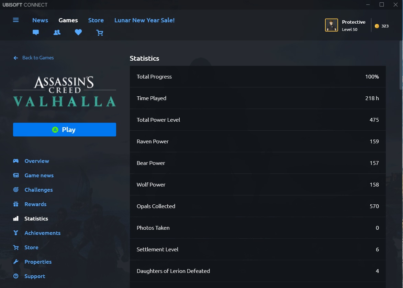Click the 323 Units balance

[385, 26]
